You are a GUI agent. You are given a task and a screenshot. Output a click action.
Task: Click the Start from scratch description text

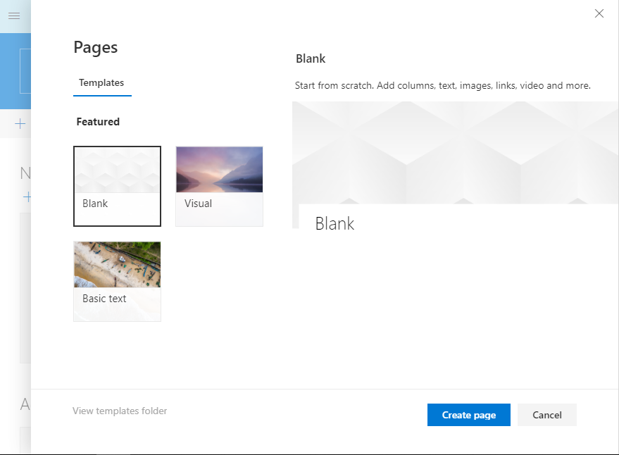(x=442, y=85)
